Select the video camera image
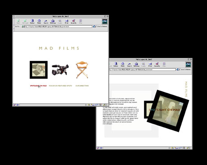Image resolution: width=207 pixels, height=165 pixels. point(60,70)
